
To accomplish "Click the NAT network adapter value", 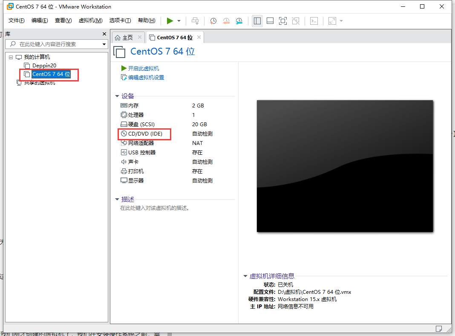I will pos(197,143).
